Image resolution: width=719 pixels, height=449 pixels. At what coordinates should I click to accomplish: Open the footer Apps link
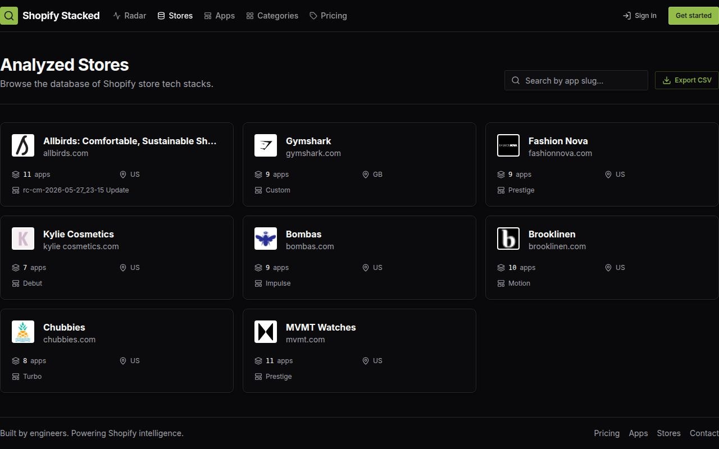(638, 433)
